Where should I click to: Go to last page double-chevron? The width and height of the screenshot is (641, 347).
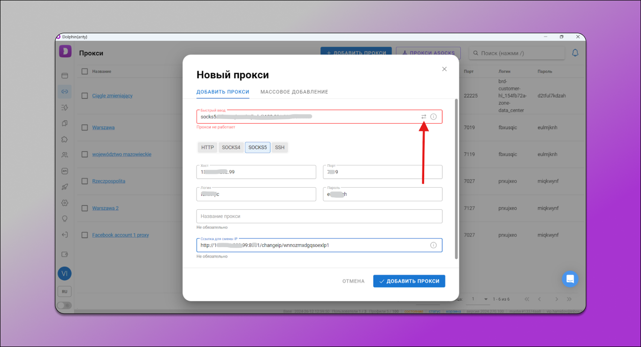pyautogui.click(x=569, y=299)
